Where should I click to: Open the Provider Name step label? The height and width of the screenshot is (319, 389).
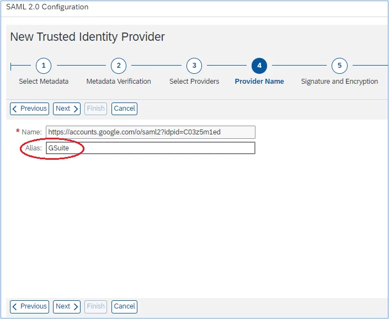tap(259, 81)
